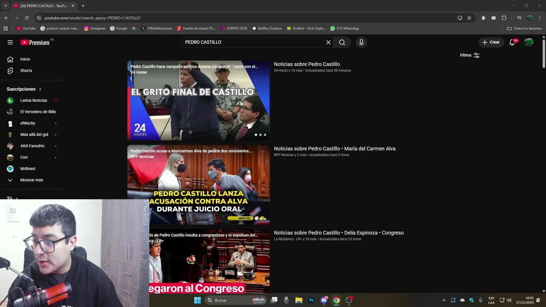
Task: Open pretium iustum mat... bookmark
Action: coord(60,29)
